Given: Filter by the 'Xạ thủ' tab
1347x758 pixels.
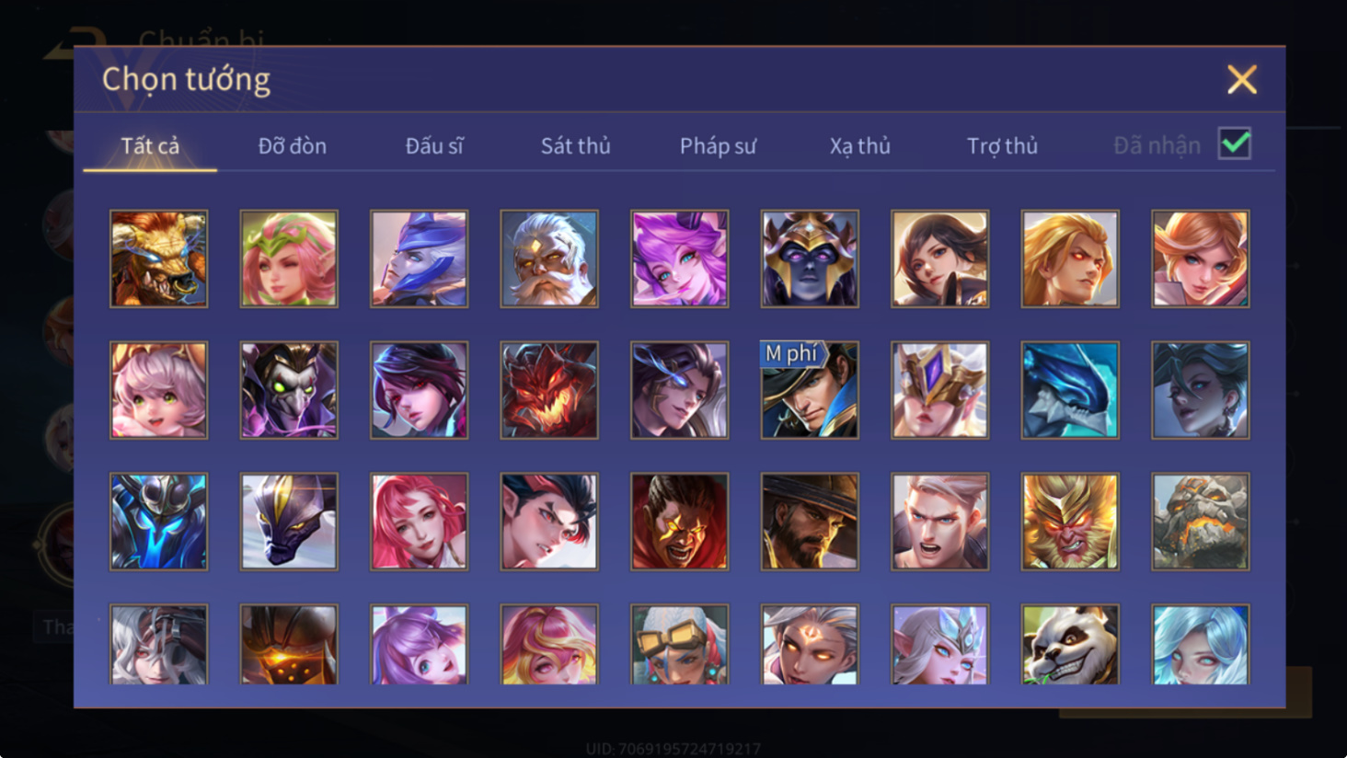Looking at the screenshot, I should coord(860,145).
